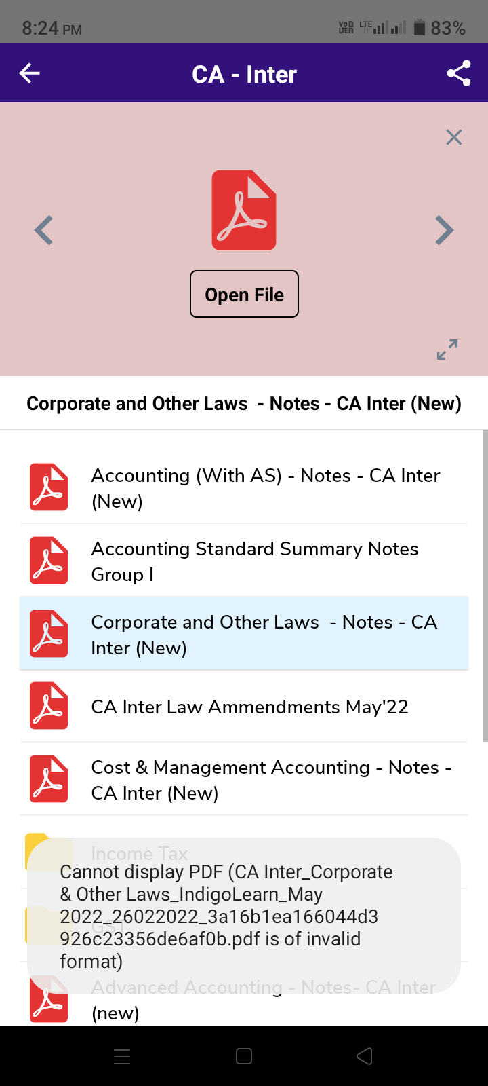This screenshot has height=1086, width=488.
Task: Tap Android recent apps menu button
Action: tap(122, 1056)
